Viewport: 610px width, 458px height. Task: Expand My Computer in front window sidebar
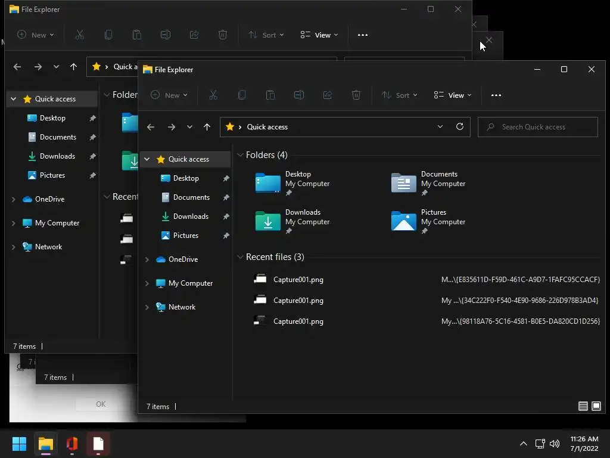(x=147, y=283)
